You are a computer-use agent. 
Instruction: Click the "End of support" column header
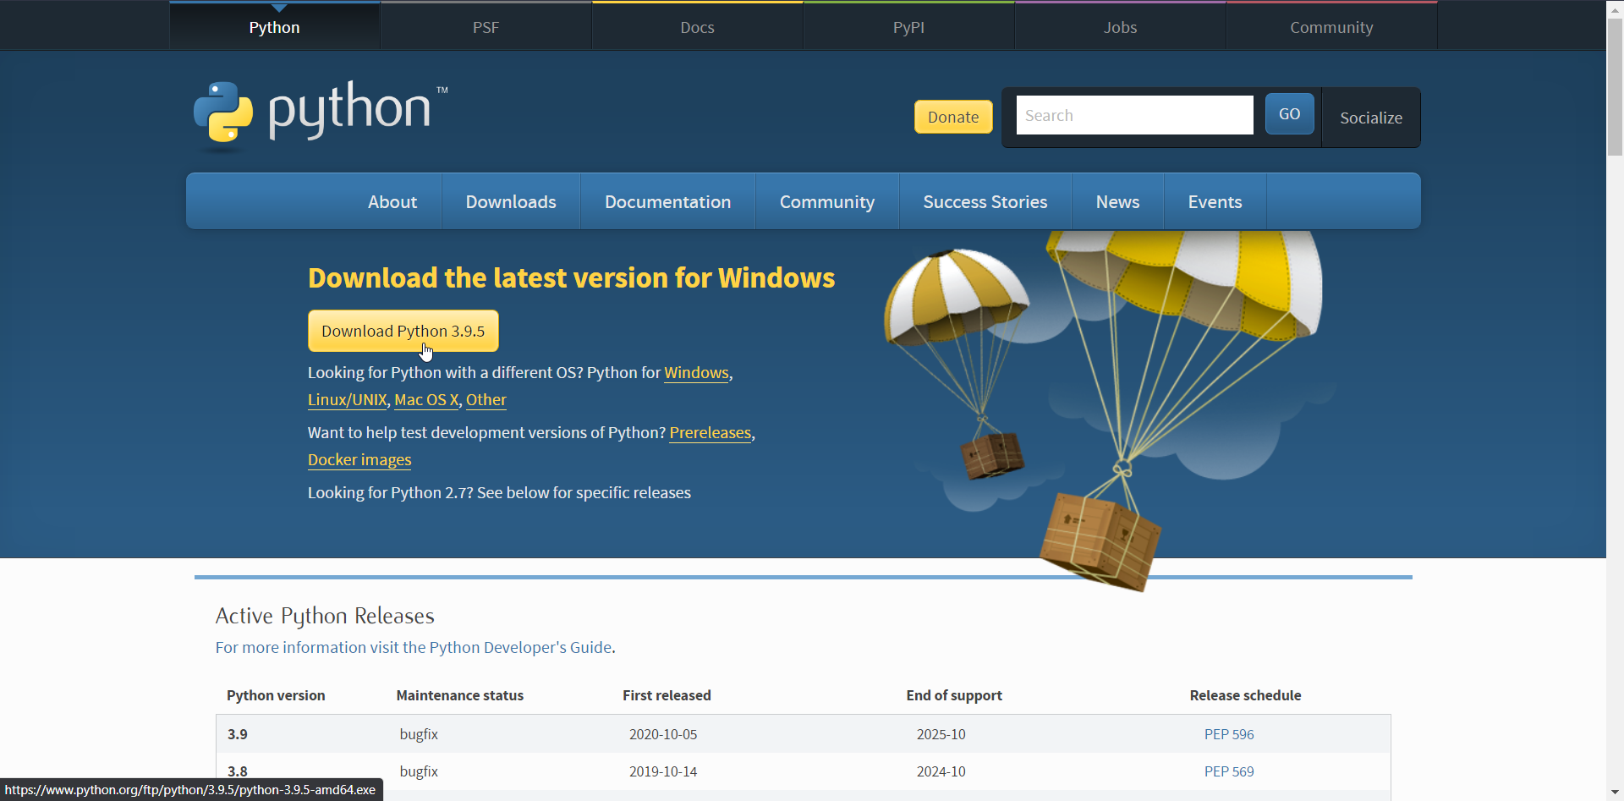[x=954, y=695]
